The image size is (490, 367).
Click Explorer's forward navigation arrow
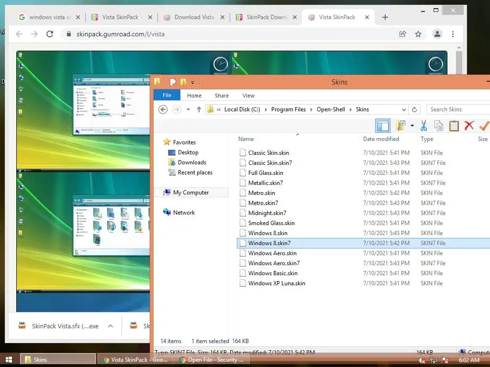(177, 109)
